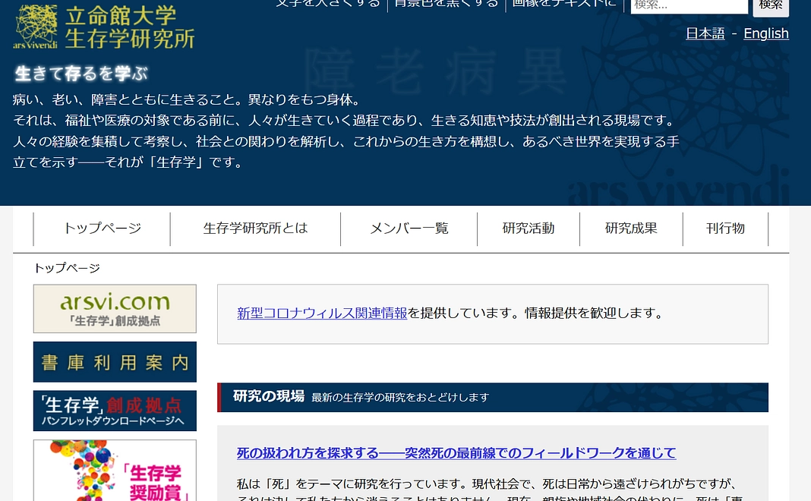Screen dimensions: 811x501
Task: Open the article 死の扱われ方を探求する
Action: [x=456, y=453]
